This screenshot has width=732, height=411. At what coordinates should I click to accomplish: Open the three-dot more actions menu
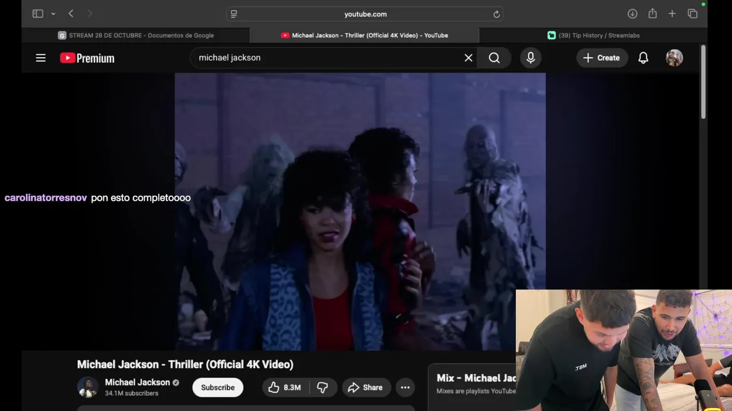pyautogui.click(x=405, y=388)
